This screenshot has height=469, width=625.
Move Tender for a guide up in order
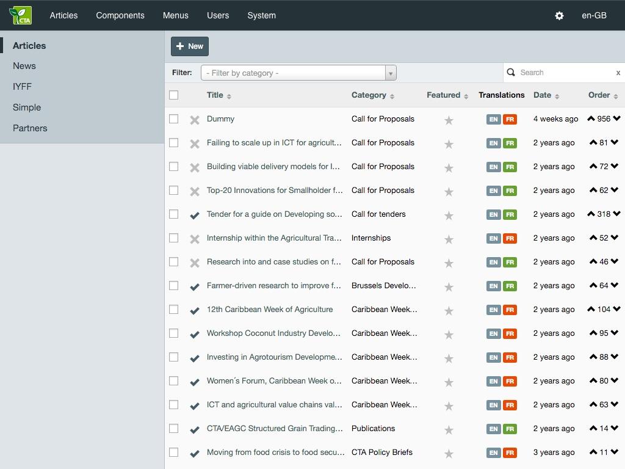[x=591, y=214]
